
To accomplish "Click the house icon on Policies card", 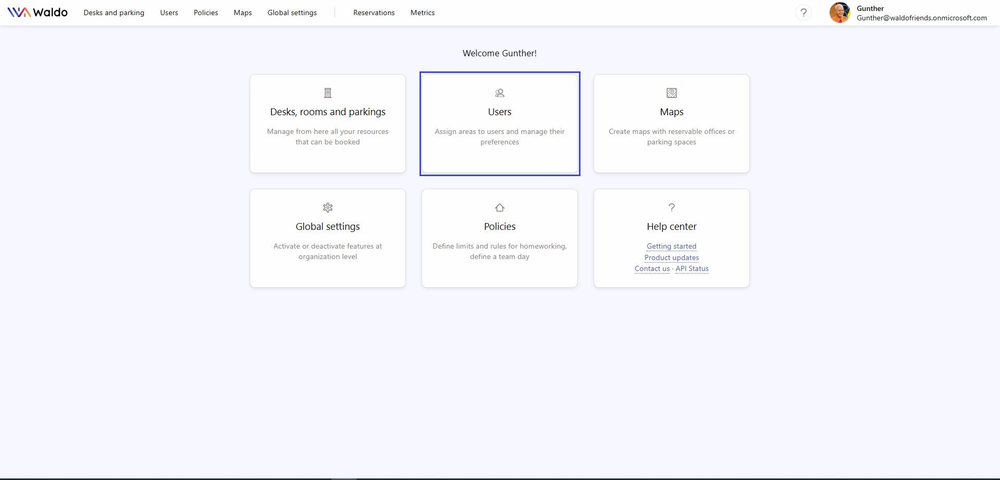I will [x=500, y=207].
